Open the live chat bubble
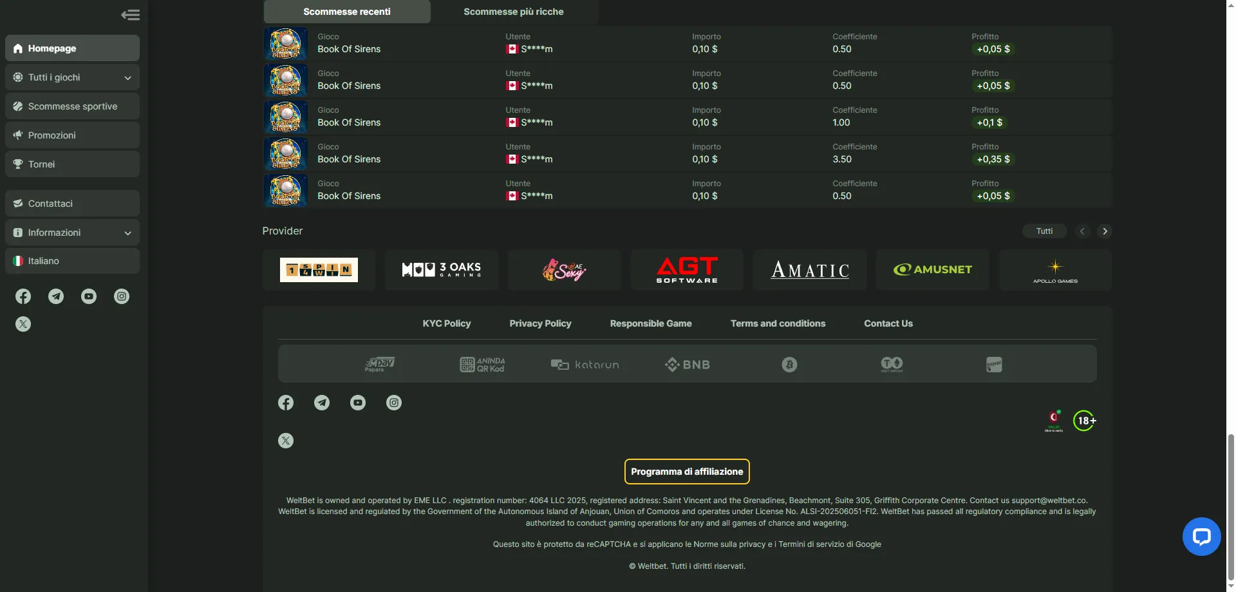The height and width of the screenshot is (592, 1236). [x=1201, y=536]
